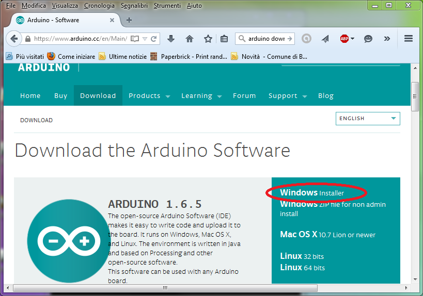Expand the URL history dropdown arrow
Screen dimensions: 423x296
pos(145,39)
